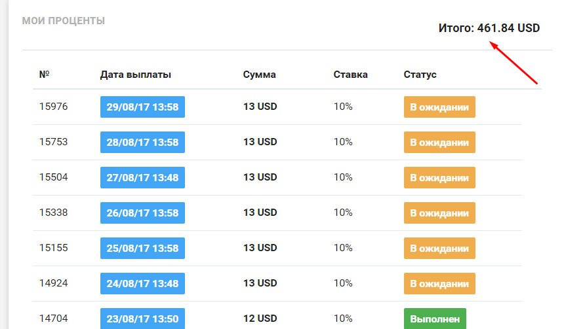Screen dimensions: 564x329
Task: Open the 26/08/17 13:58 date badge
Action: pyautogui.click(x=142, y=213)
